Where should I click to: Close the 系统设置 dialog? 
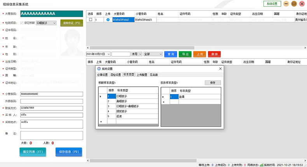coord(221,68)
